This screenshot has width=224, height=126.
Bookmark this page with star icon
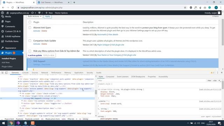(185, 8)
